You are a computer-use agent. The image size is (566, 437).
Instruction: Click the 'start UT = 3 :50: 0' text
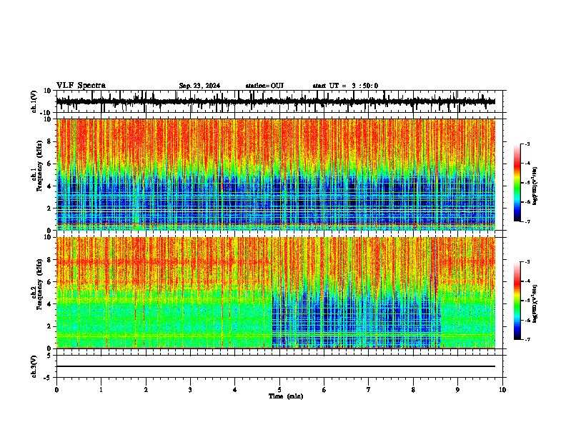pos(345,86)
